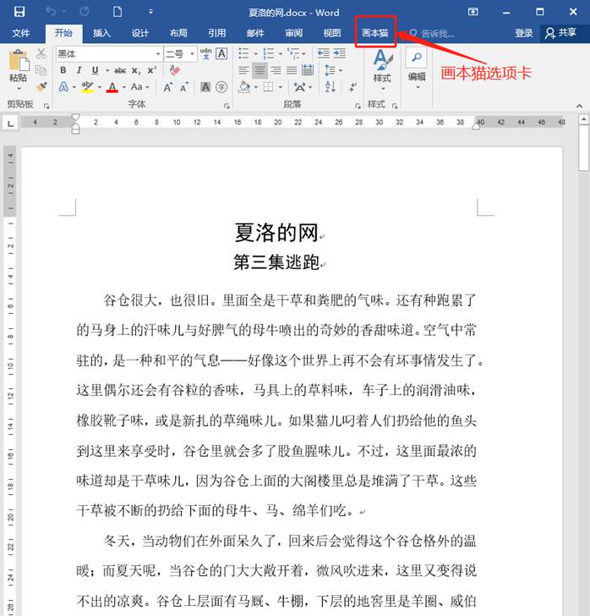Toggle strikethrough abc formatting
This screenshot has height=616, width=590.
point(120,71)
